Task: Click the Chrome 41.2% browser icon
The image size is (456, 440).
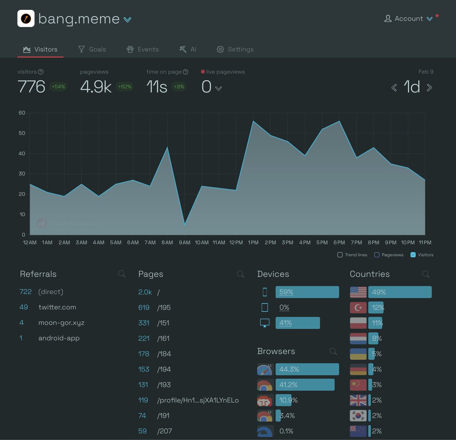Action: pyautogui.click(x=265, y=385)
